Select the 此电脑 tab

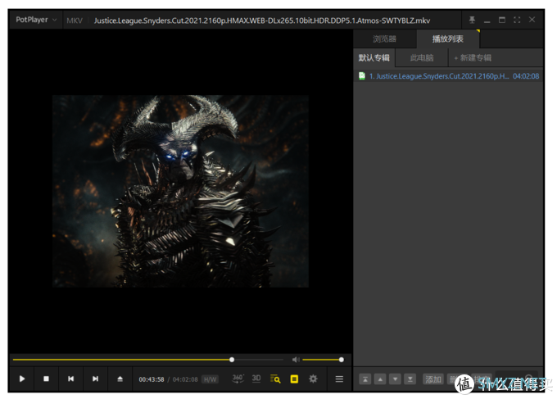(422, 57)
